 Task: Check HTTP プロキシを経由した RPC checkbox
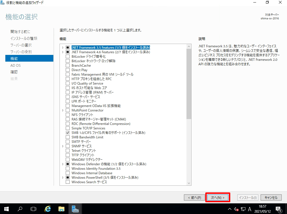68,79
